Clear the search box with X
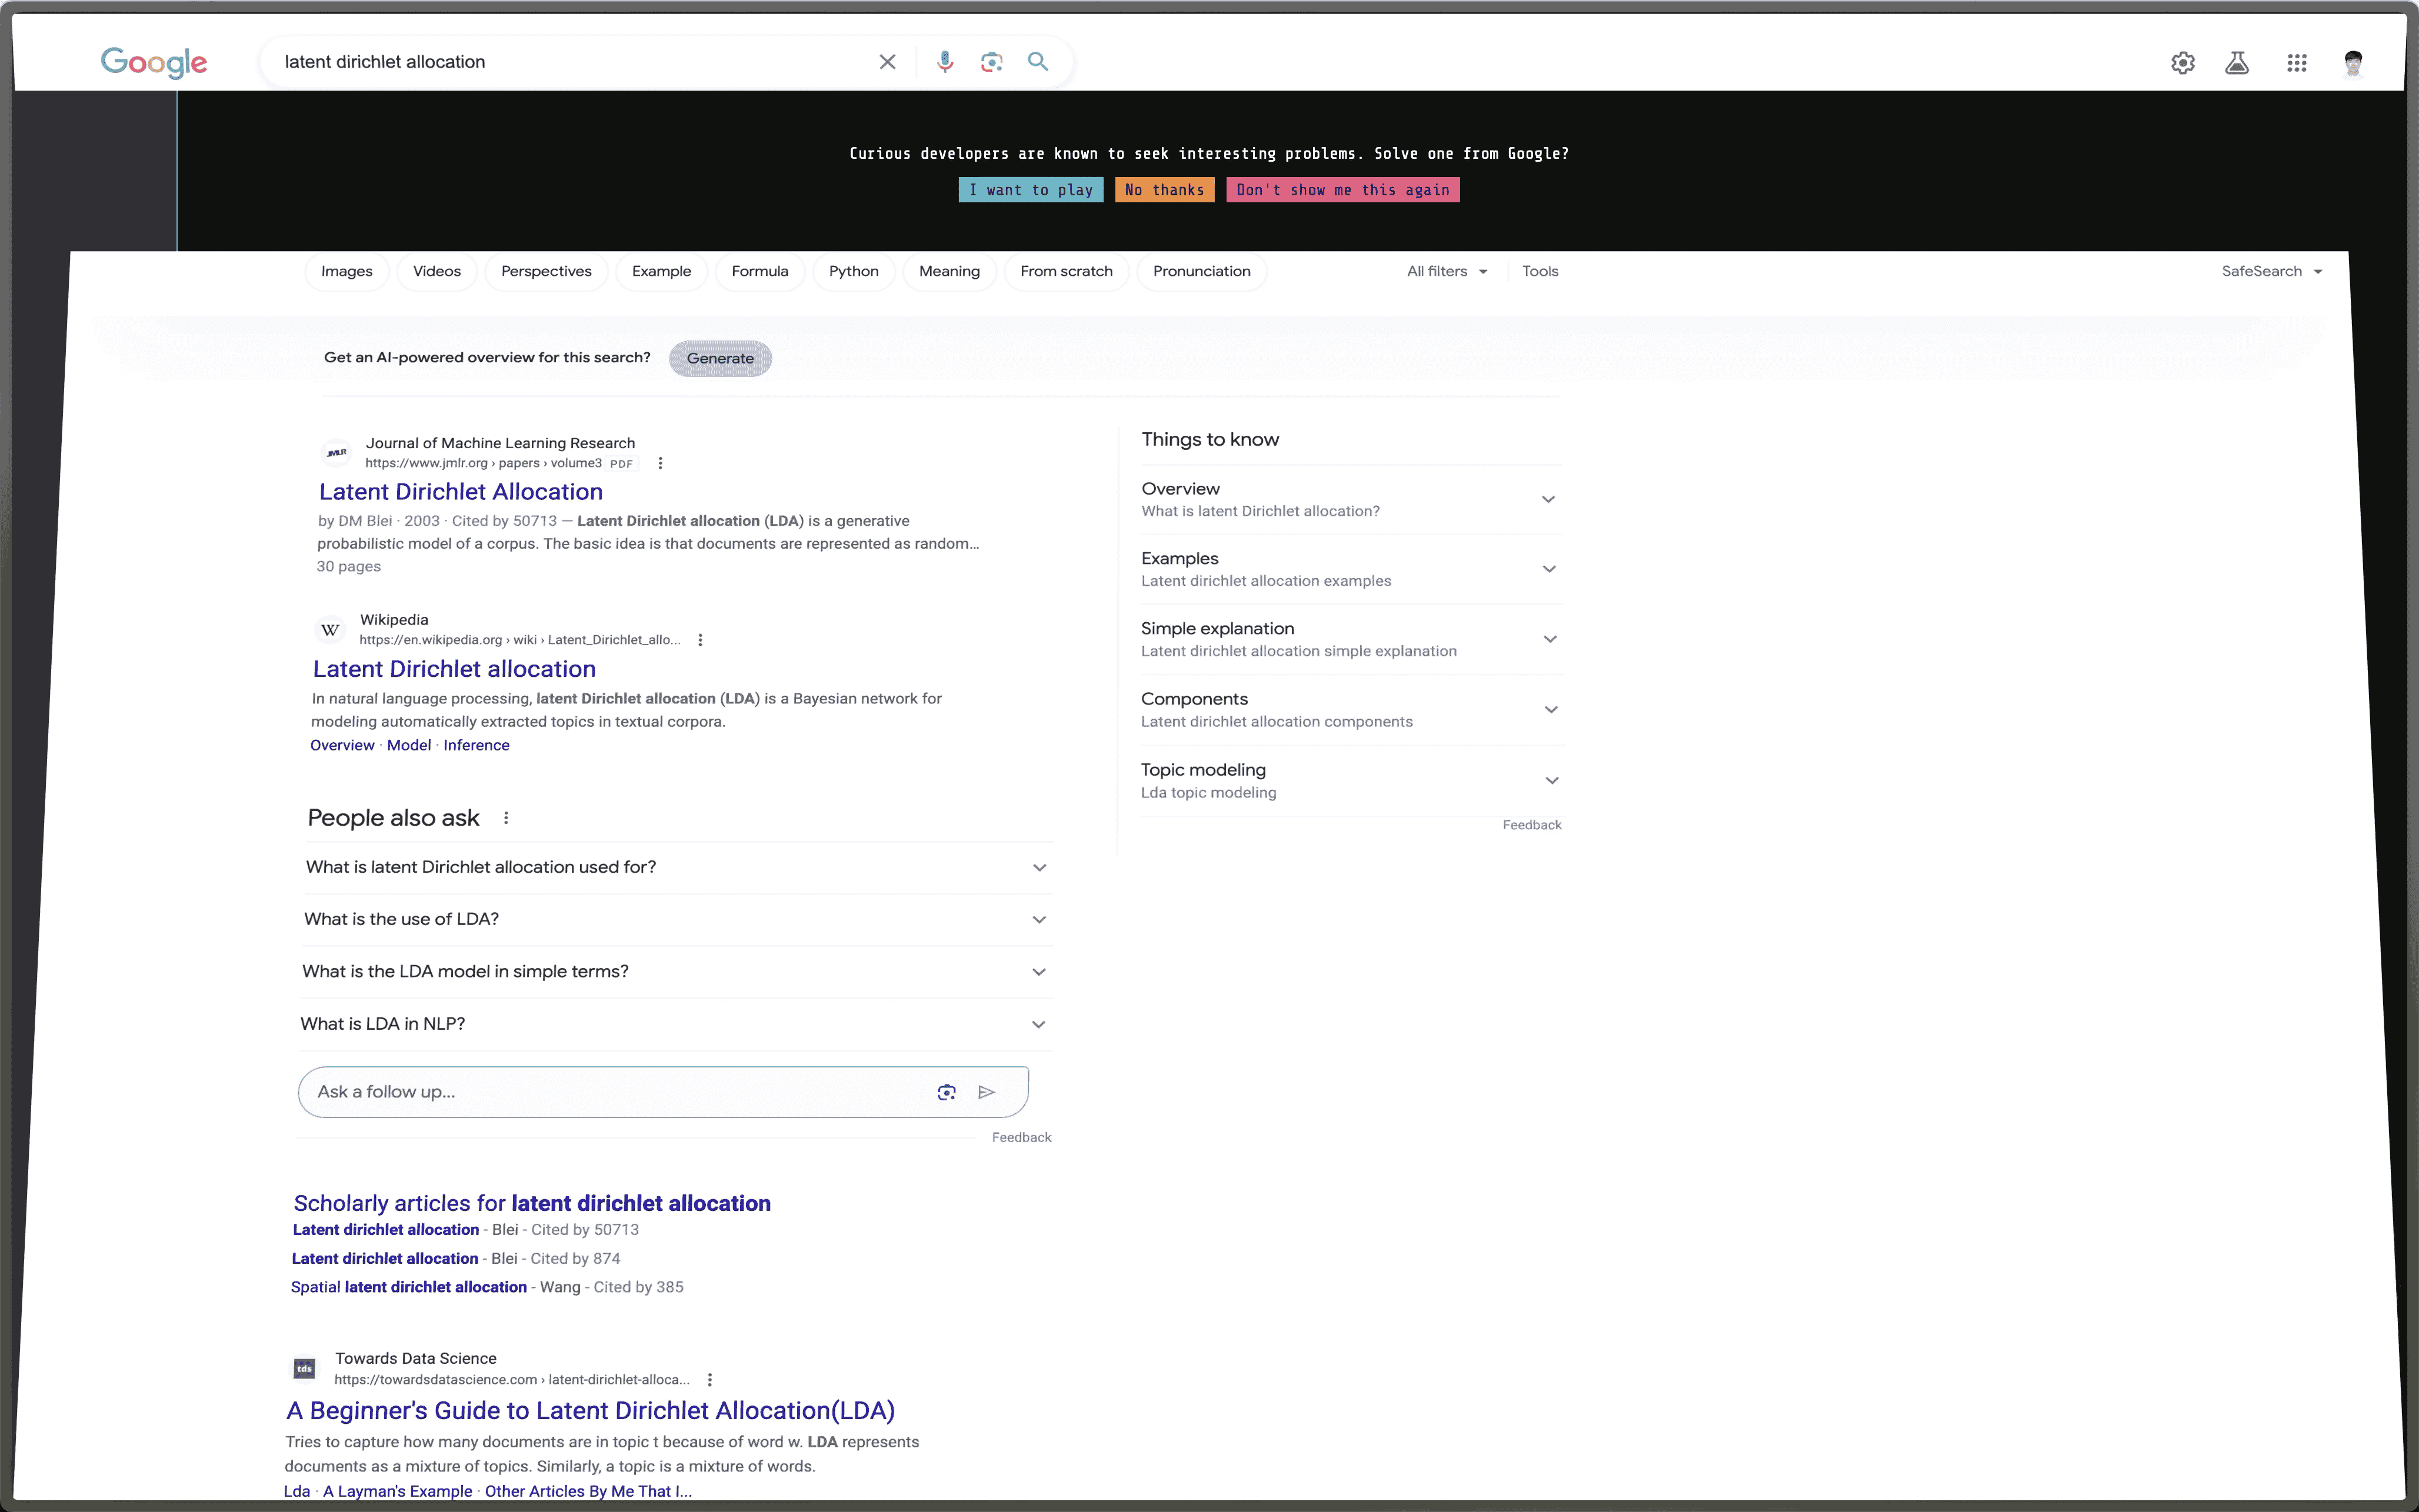Screen dimensions: 2419x1512 point(887,62)
